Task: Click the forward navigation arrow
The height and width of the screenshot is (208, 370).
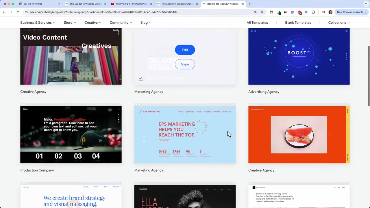Action: pyautogui.click(x=11, y=12)
